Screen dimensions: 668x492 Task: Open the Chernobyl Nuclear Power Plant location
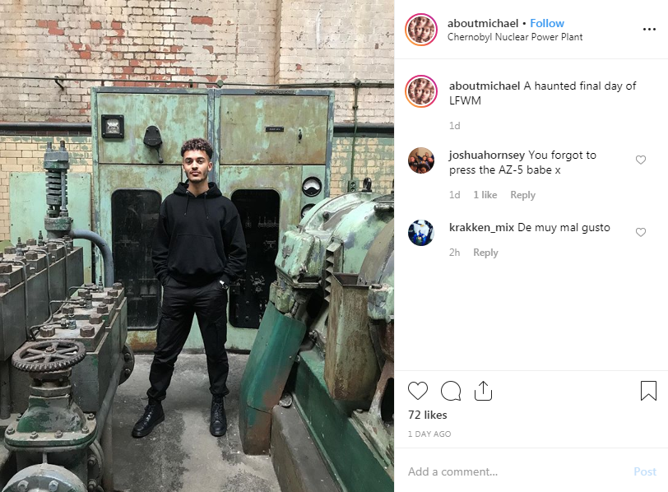tap(515, 37)
